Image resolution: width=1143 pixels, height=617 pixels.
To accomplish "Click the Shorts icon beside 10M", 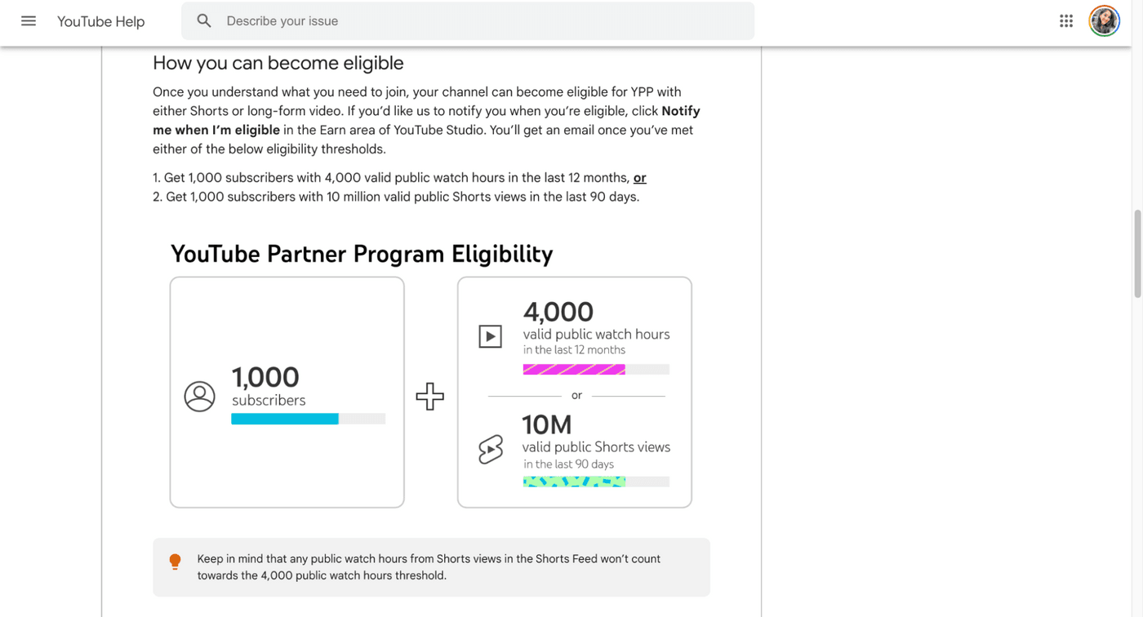I will point(490,448).
